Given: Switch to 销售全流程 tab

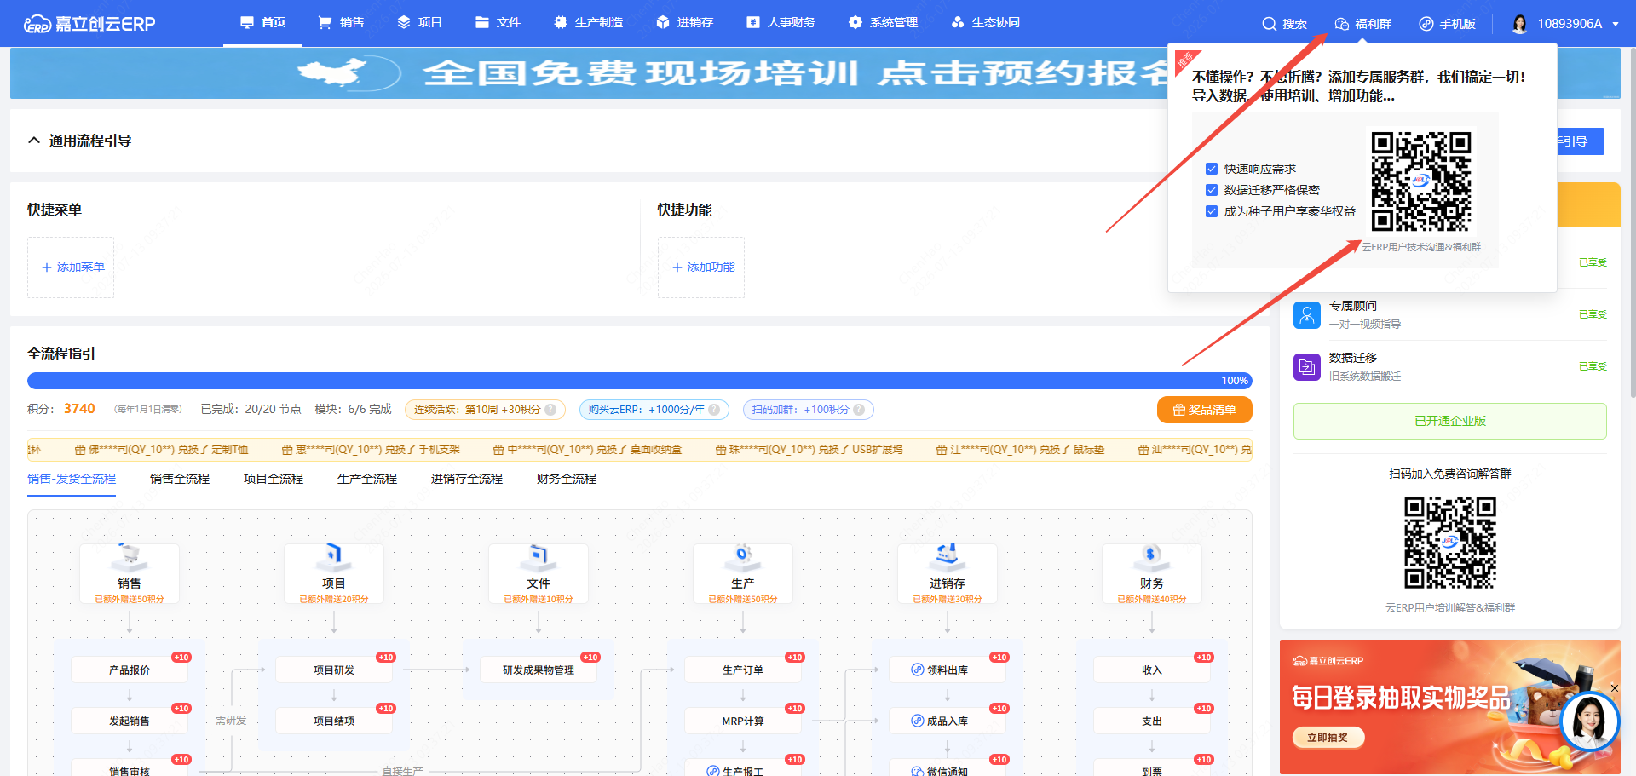Looking at the screenshot, I should click(180, 479).
